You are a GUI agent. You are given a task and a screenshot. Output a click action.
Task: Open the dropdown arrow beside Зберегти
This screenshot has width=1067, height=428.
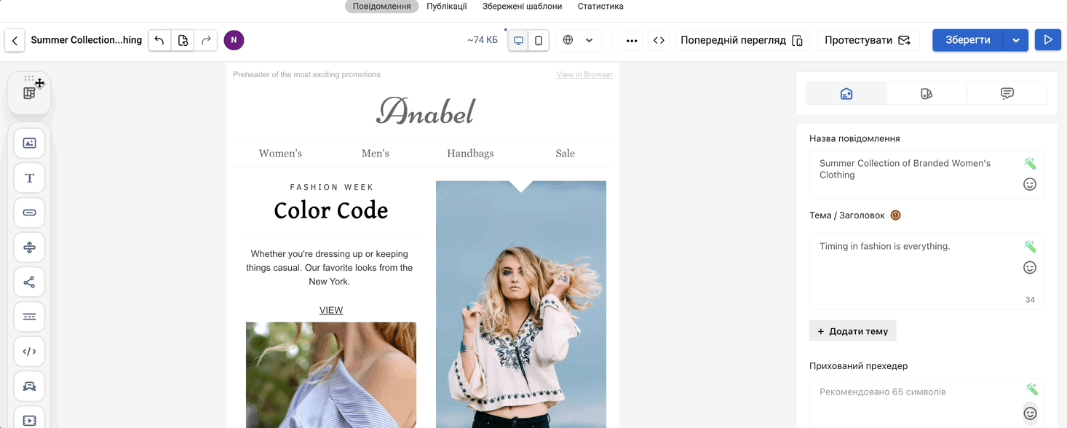pyautogui.click(x=1015, y=40)
